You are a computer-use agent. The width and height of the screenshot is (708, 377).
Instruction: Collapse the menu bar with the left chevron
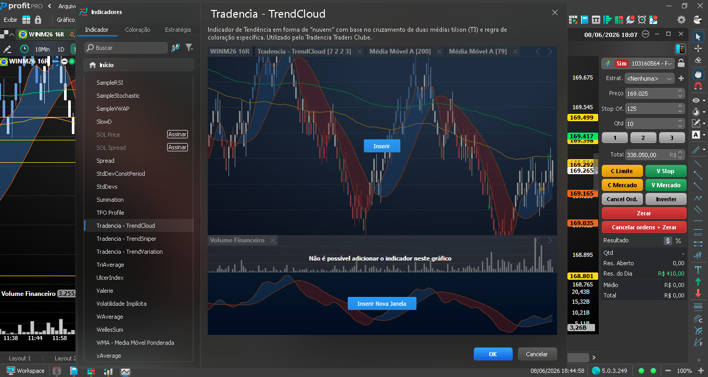[x=49, y=6]
